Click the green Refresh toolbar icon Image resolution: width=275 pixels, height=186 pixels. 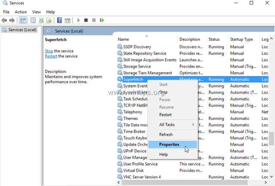coord(41,20)
